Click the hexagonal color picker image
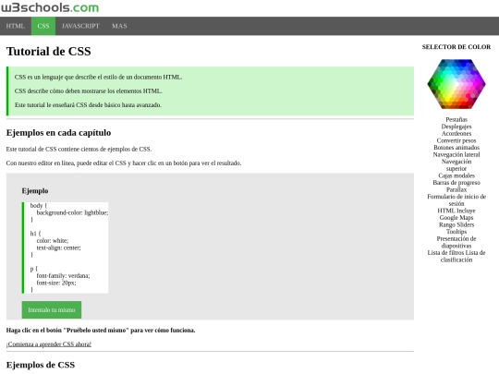This screenshot has width=499, height=374. [x=456, y=84]
